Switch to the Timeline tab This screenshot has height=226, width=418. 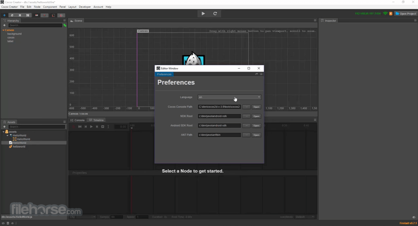(96, 120)
